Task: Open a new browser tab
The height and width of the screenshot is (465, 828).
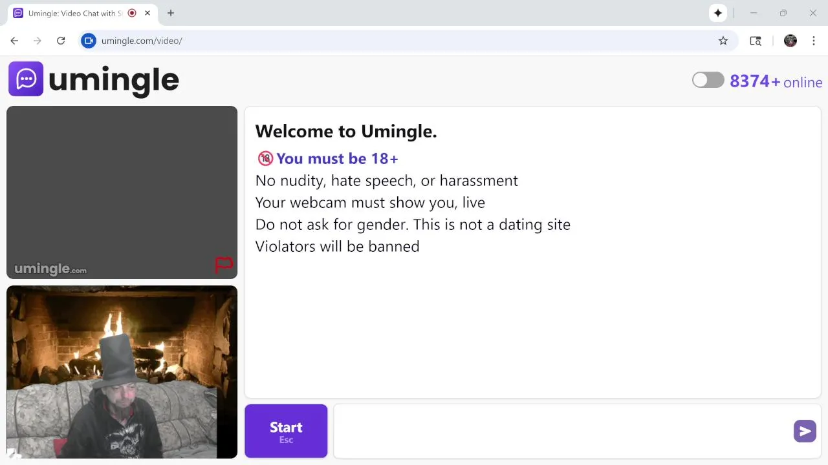Action: pyautogui.click(x=171, y=13)
